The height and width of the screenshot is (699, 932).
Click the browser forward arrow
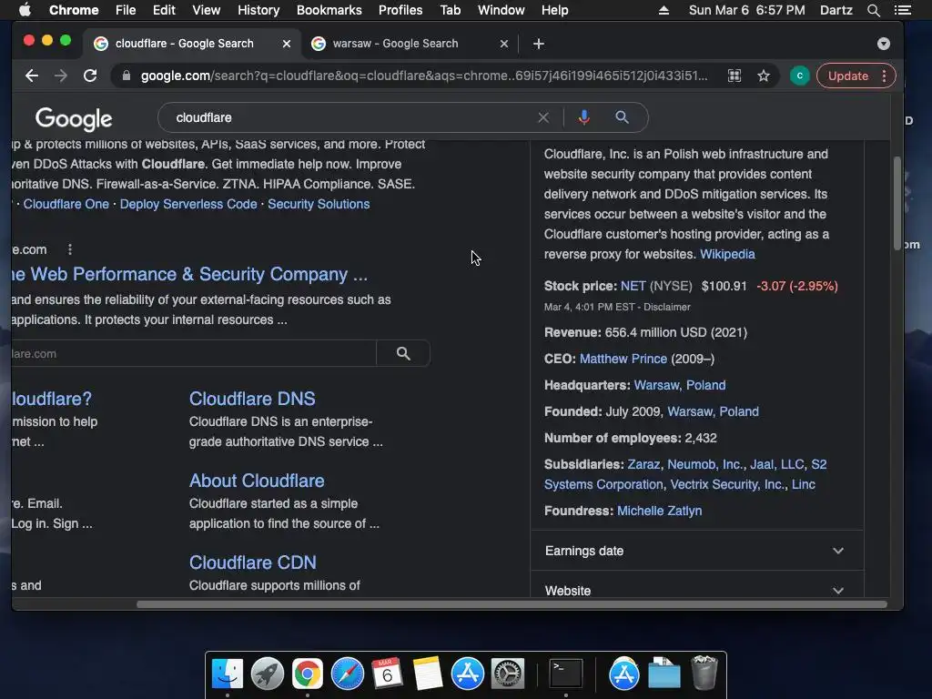point(61,76)
